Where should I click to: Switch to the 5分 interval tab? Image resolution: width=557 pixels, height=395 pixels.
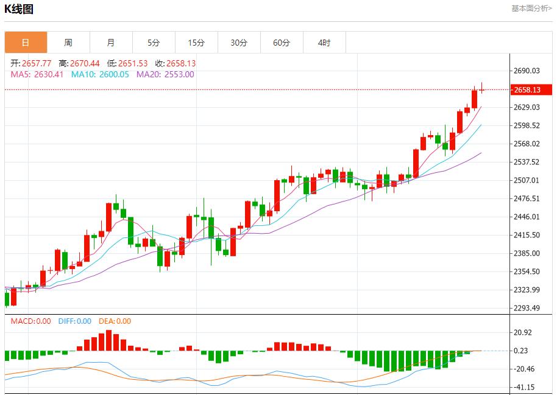pos(154,43)
